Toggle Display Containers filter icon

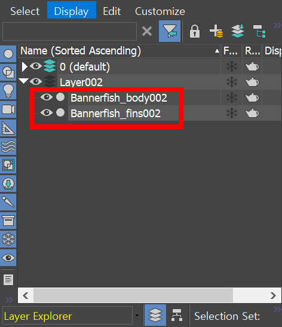[8, 221]
